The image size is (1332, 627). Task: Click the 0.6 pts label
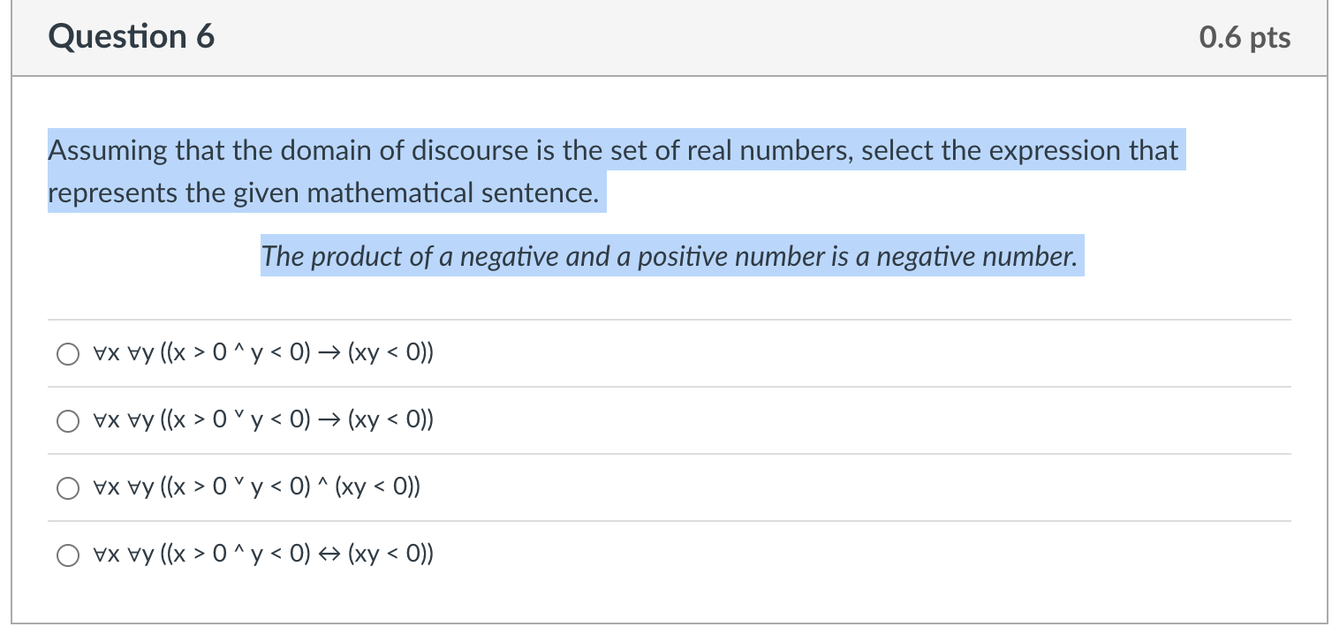tap(1245, 37)
